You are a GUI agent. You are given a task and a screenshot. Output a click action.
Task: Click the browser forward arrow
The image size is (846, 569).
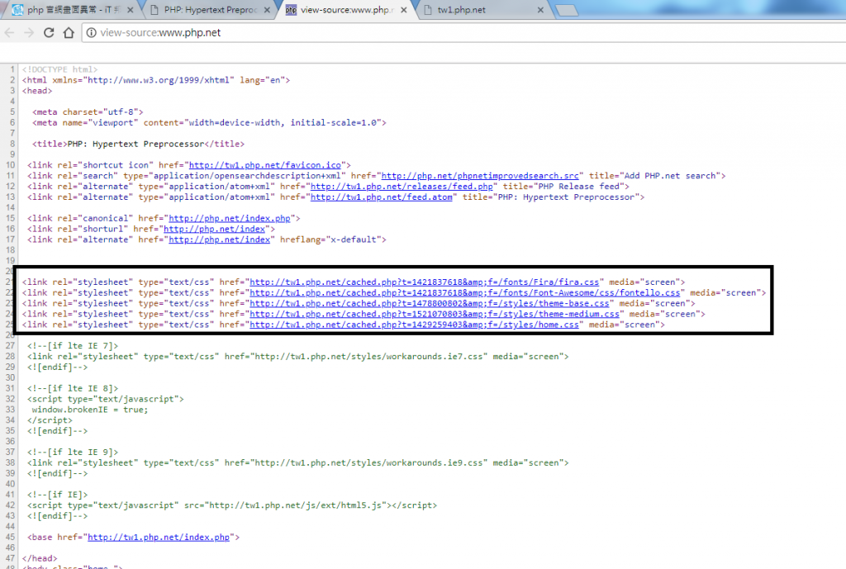pos(29,33)
